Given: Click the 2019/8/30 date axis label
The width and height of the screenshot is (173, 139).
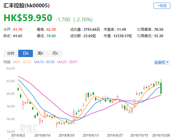Looking at the screenshot, I should point(67,135).
